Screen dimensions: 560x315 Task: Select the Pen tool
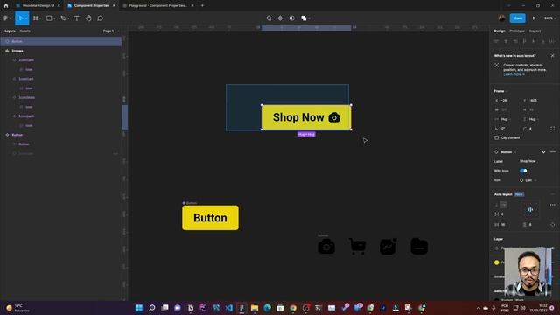63,18
